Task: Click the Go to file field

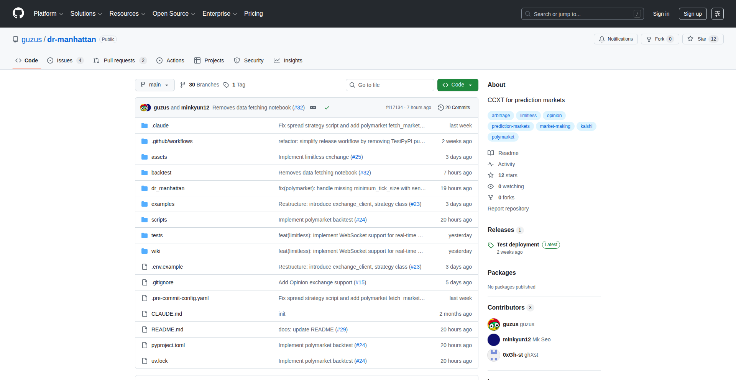Action: click(390, 85)
